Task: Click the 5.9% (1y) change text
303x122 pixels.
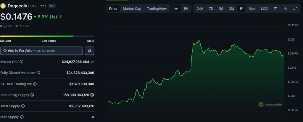Action: click(47, 17)
